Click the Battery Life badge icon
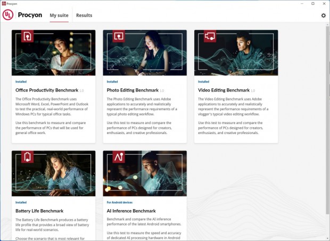The width and height of the screenshot is (330, 241). (x=27, y=156)
